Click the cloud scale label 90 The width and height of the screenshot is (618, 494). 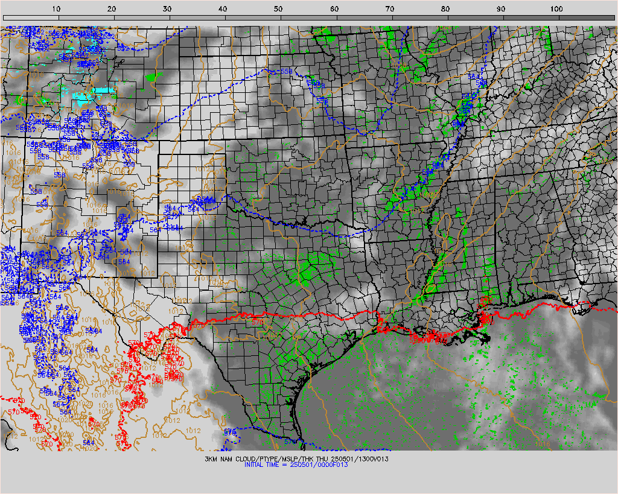[x=501, y=8]
